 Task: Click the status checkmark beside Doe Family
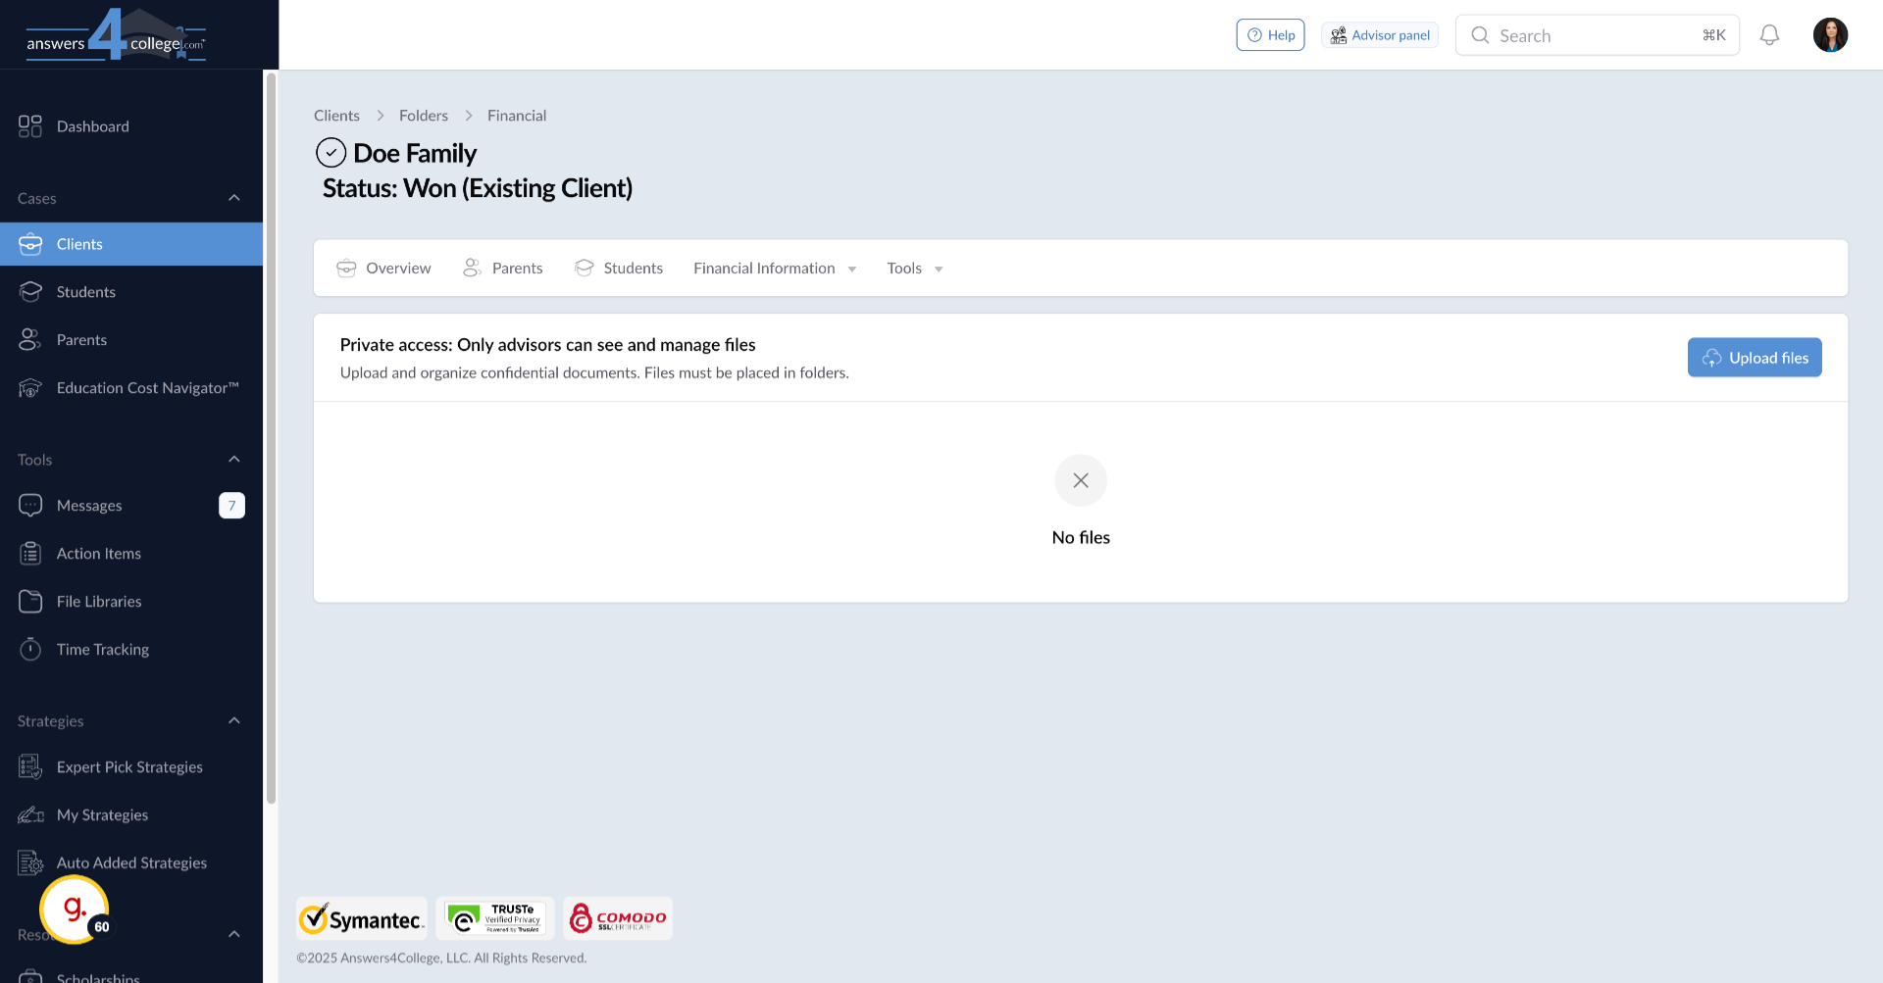pyautogui.click(x=331, y=152)
